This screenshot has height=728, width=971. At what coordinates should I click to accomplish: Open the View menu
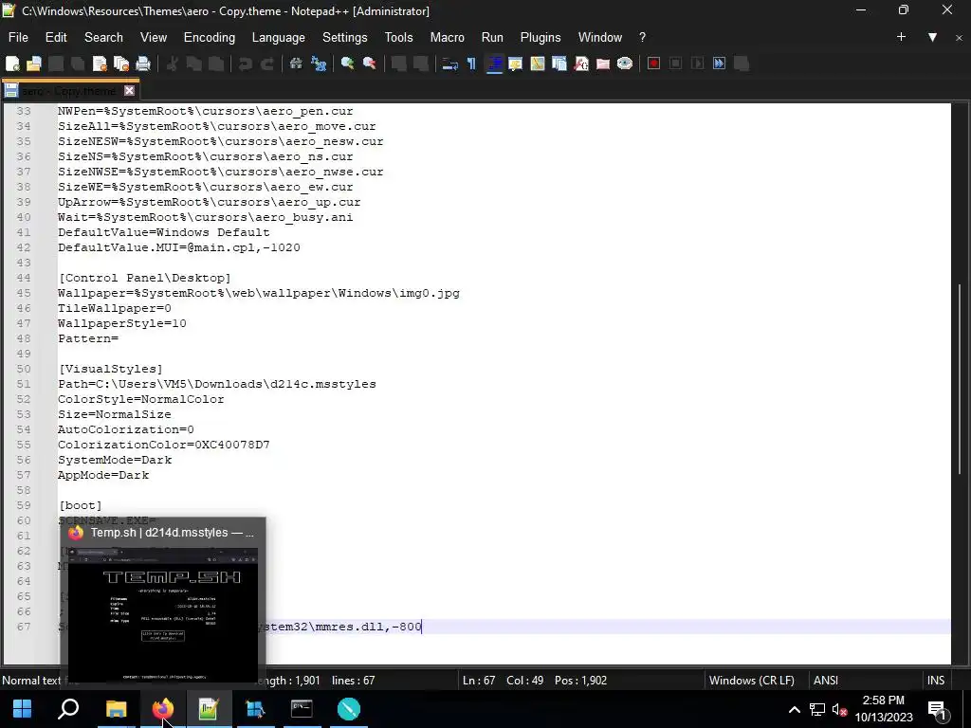(x=154, y=37)
